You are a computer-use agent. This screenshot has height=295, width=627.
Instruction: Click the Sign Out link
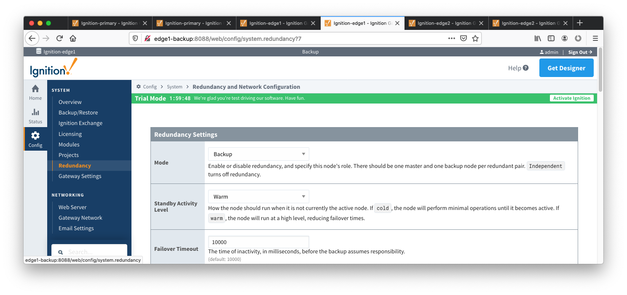[580, 52]
